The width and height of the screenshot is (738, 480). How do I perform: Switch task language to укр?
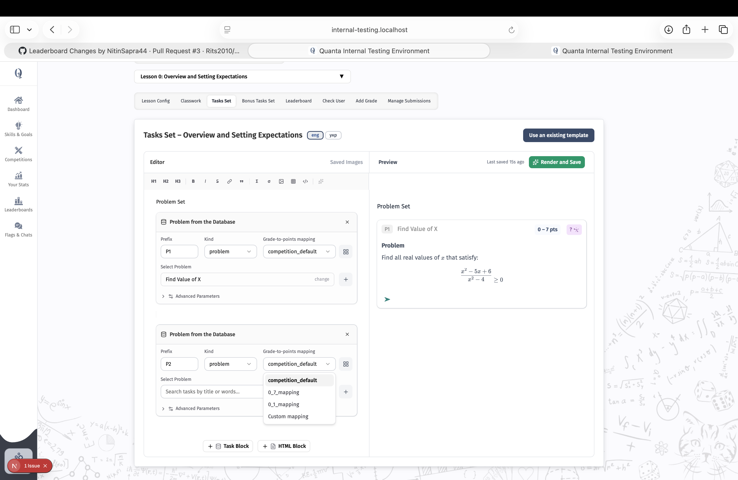pos(333,135)
